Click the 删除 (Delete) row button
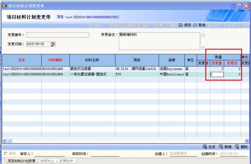 241,147
